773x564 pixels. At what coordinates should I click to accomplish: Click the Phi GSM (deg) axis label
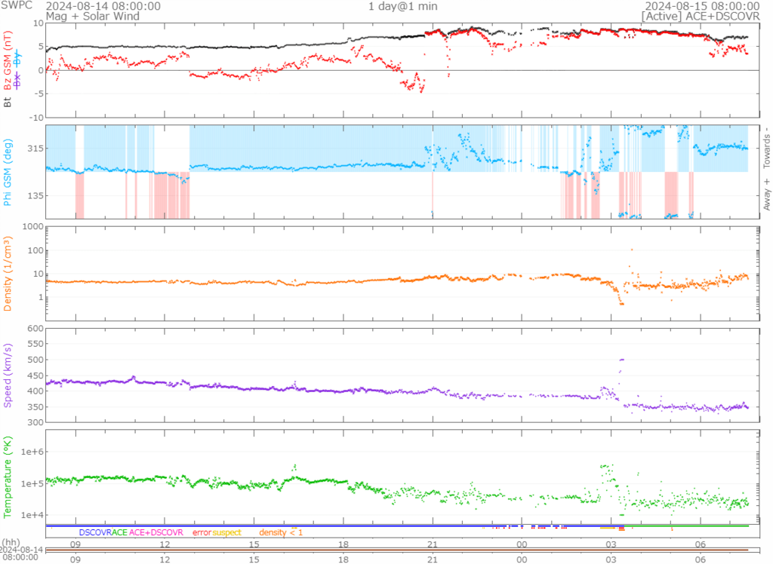(x=8, y=172)
